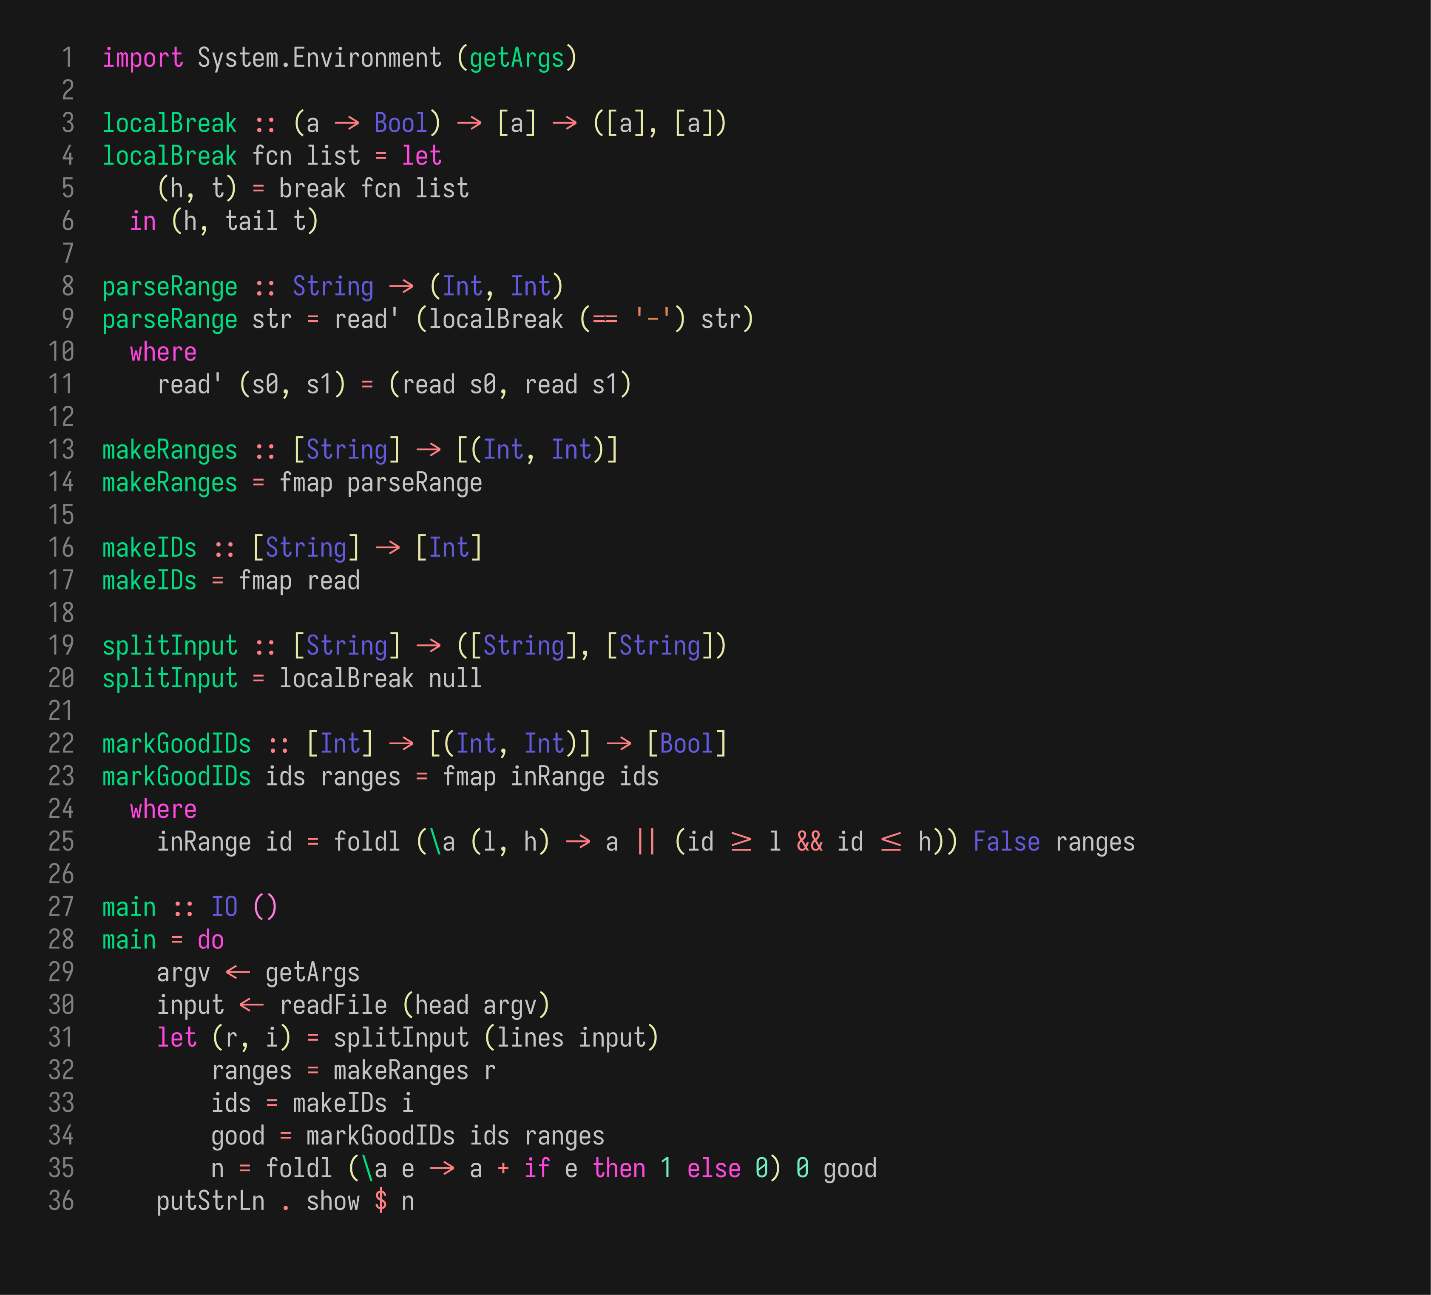Click the do keyword on line 28
Image resolution: width=1431 pixels, height=1295 pixels.
click(x=210, y=939)
